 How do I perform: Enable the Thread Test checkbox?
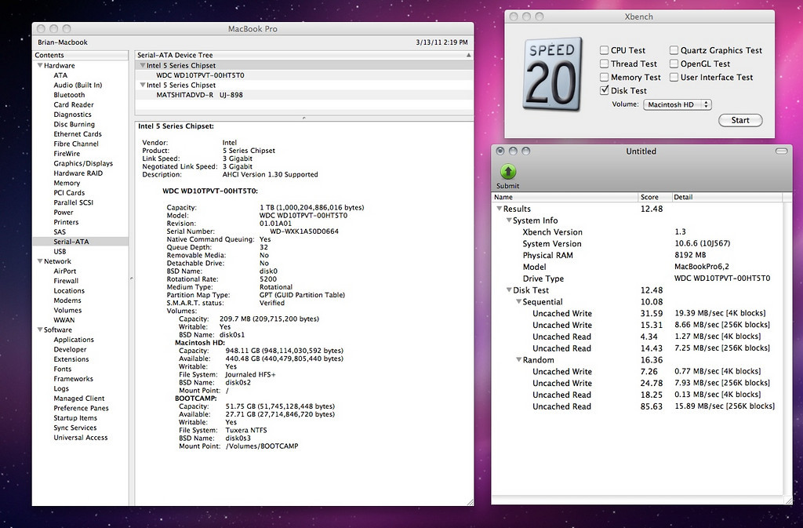(x=605, y=64)
